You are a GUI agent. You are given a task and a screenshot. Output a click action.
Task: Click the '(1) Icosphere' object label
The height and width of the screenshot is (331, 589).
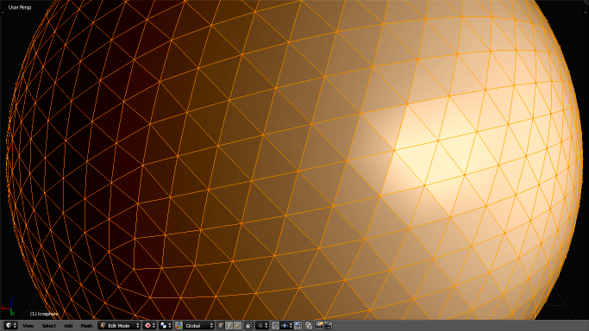[44, 314]
